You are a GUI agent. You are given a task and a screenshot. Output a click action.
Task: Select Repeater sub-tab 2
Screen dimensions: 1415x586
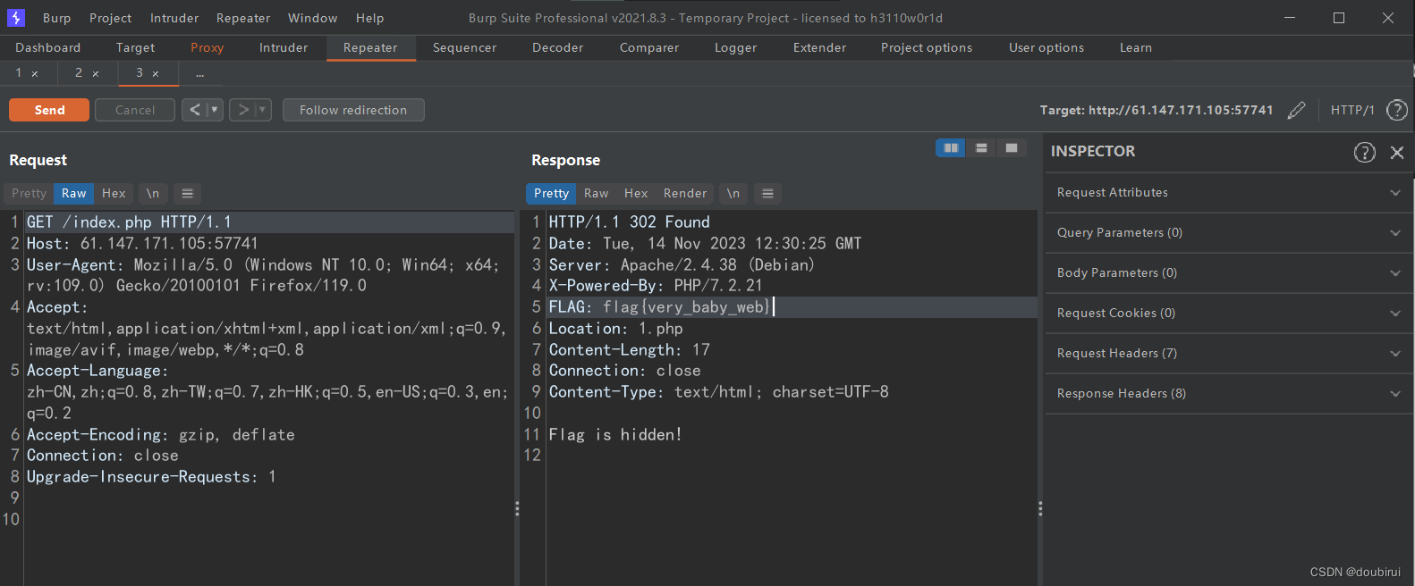79,73
